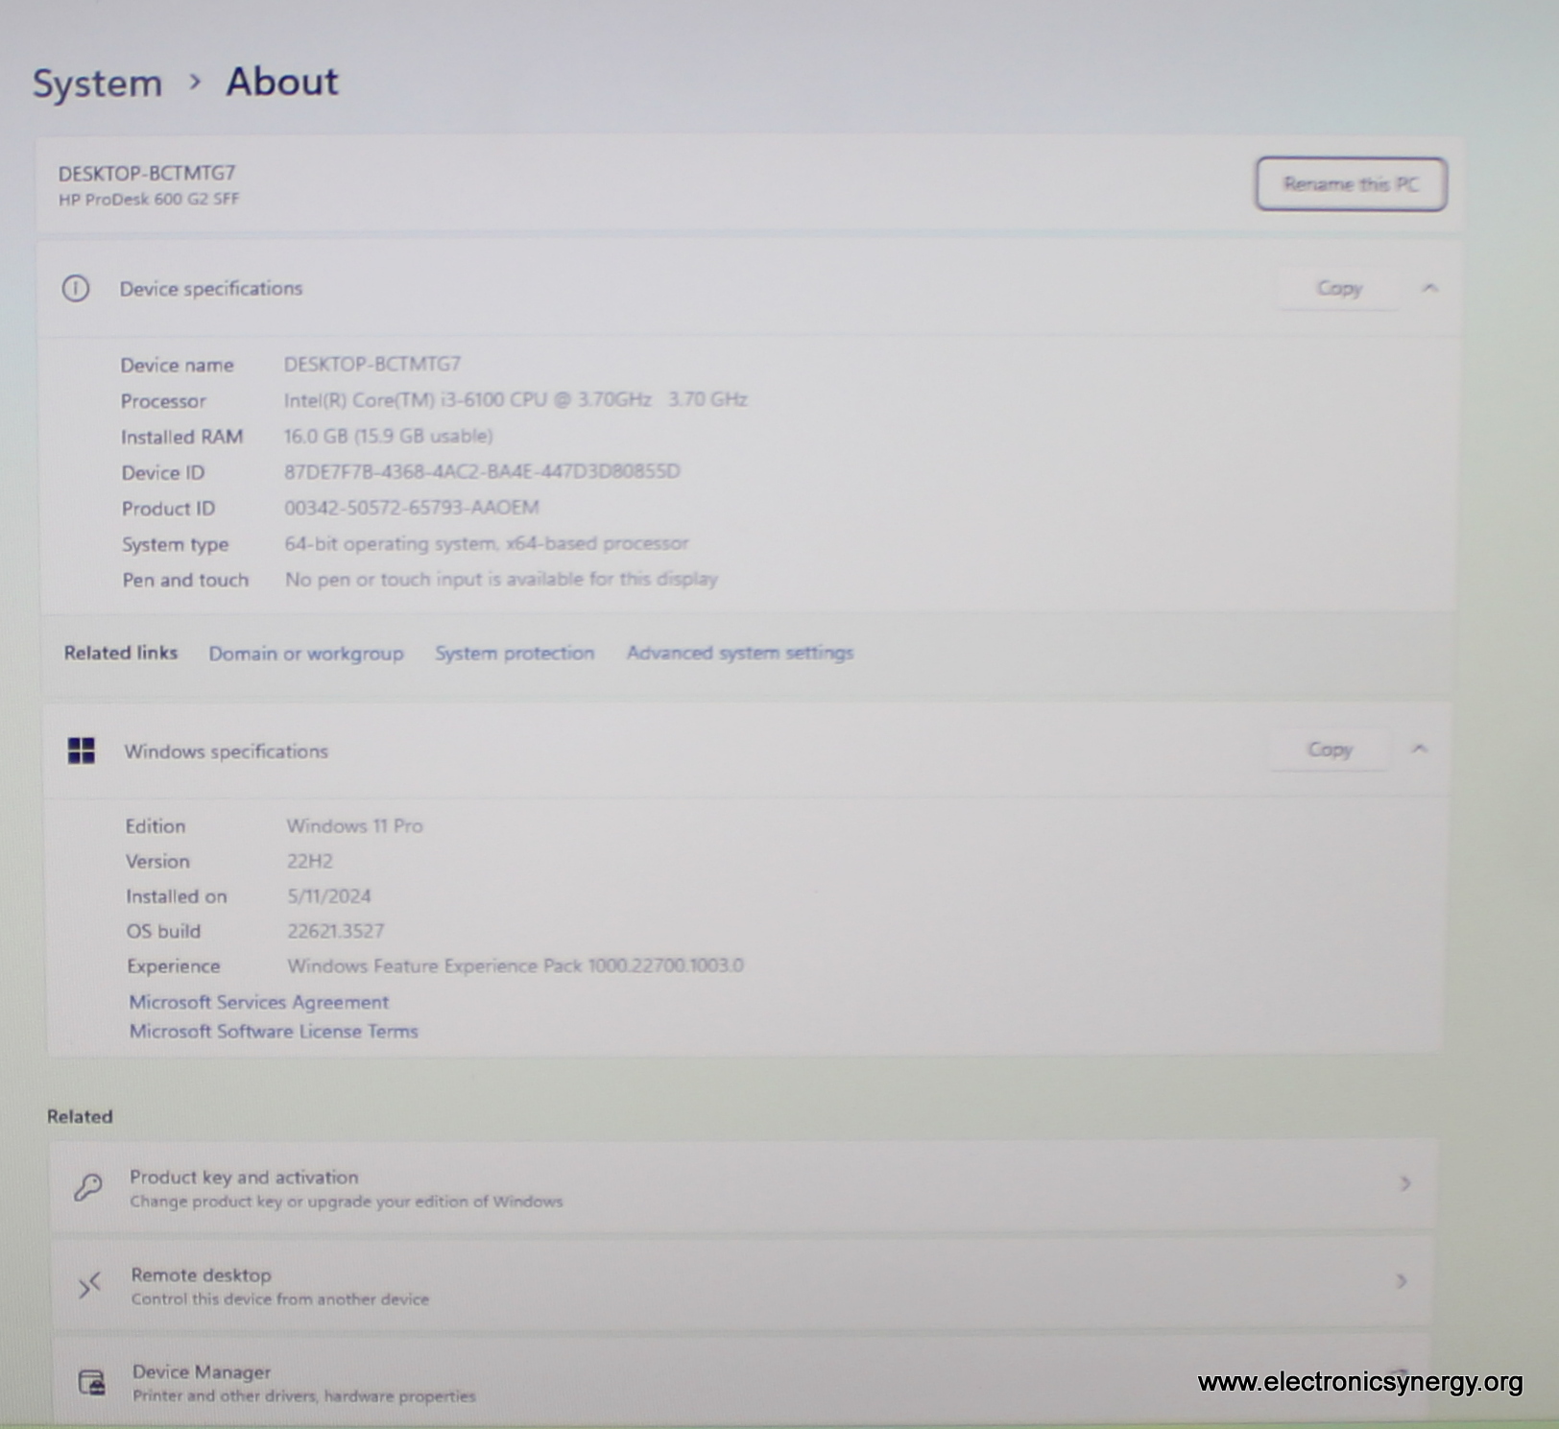Open the Remote desktop arrow

tap(1402, 1281)
